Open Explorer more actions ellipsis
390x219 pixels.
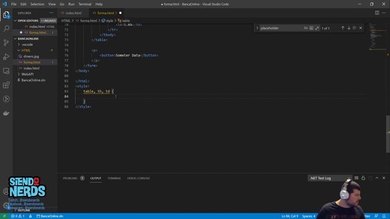click(x=51, y=13)
